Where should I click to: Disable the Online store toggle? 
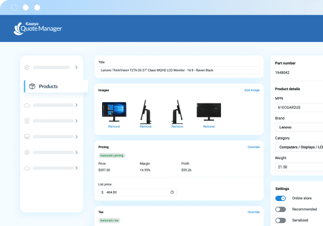click(281, 198)
